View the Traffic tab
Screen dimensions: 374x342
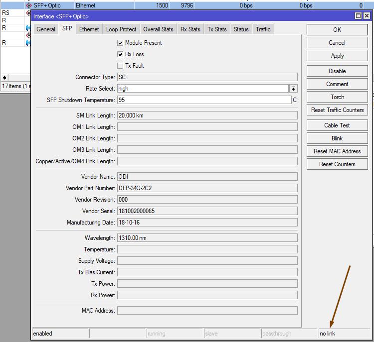pos(263,29)
